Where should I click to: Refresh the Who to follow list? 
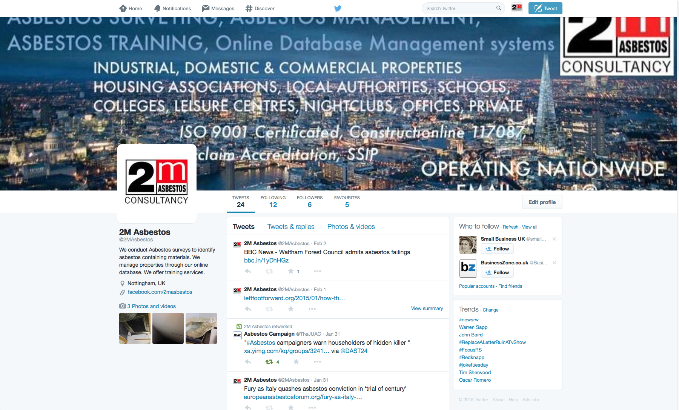pyautogui.click(x=510, y=227)
